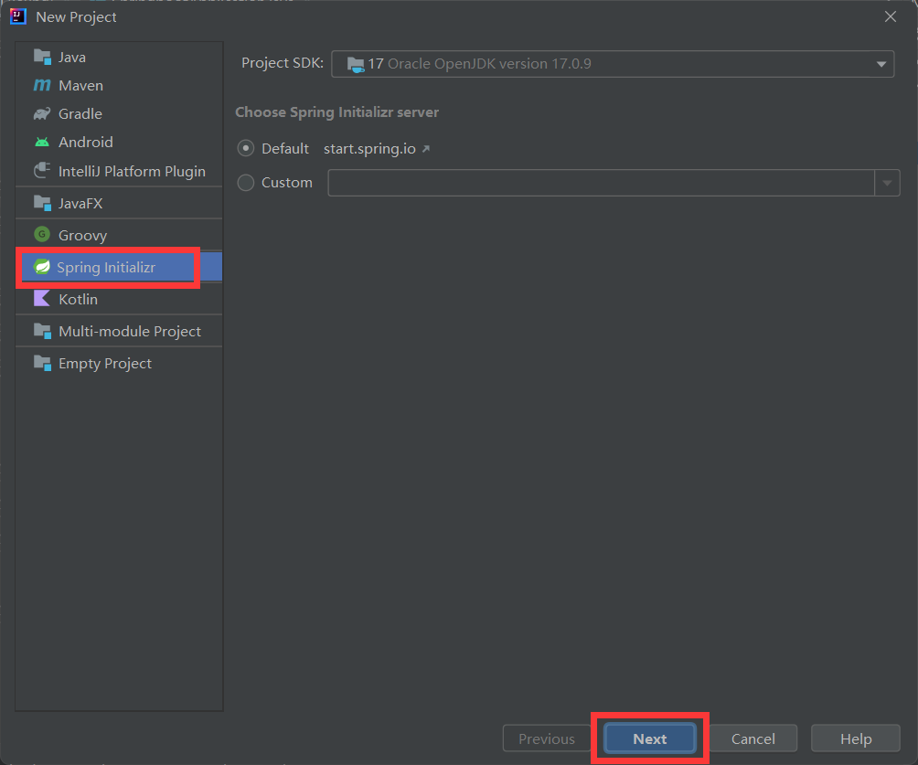918x765 pixels.
Task: Click the Multi-module Project folder icon
Action: 42,331
